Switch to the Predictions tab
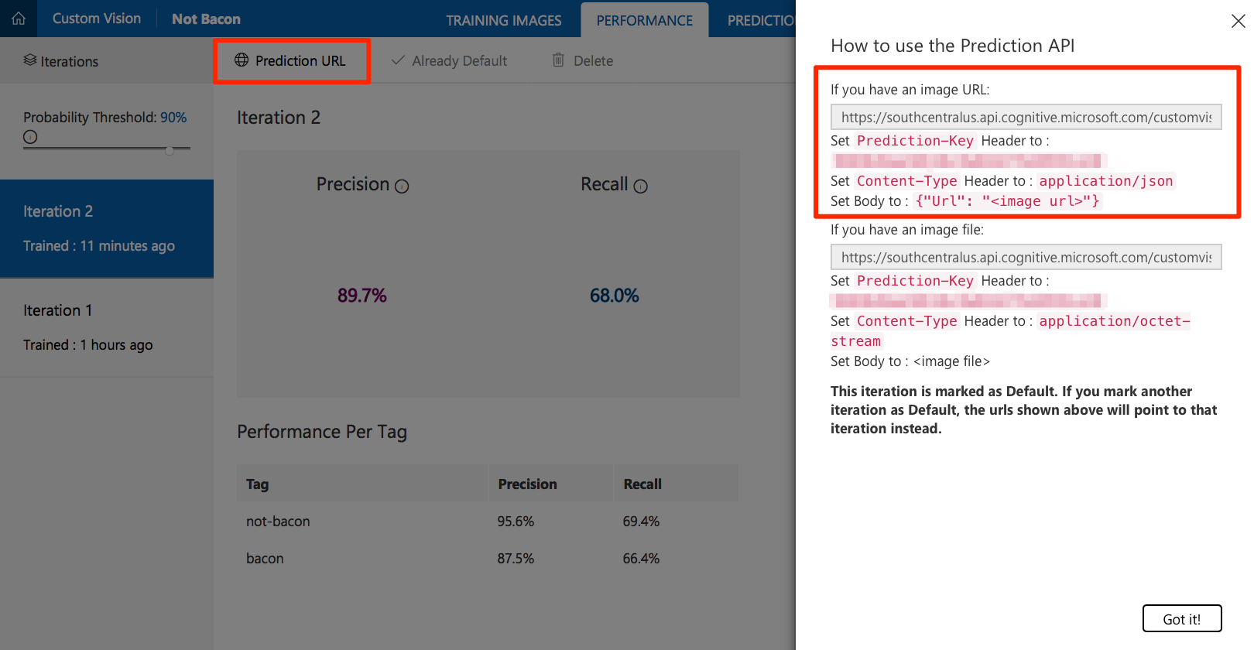 760,20
